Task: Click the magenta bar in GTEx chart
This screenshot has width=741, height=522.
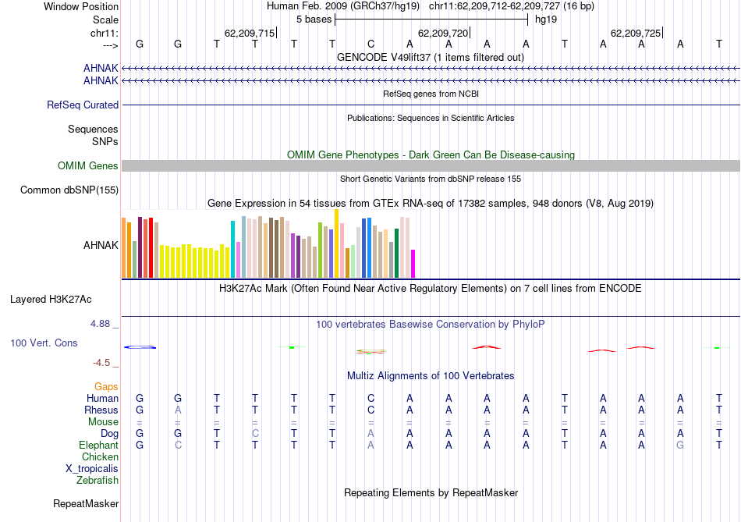Action: [413, 264]
